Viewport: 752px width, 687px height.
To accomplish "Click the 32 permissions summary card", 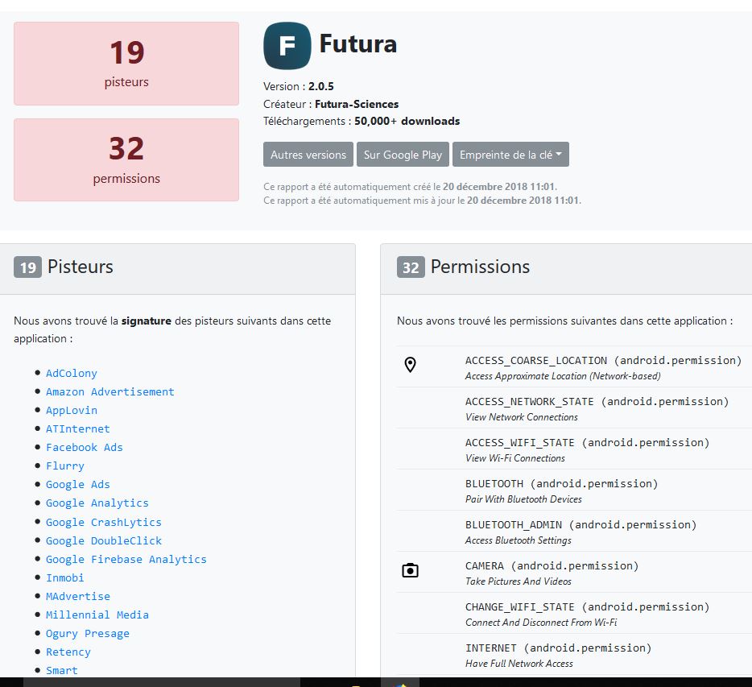I will tap(126, 159).
